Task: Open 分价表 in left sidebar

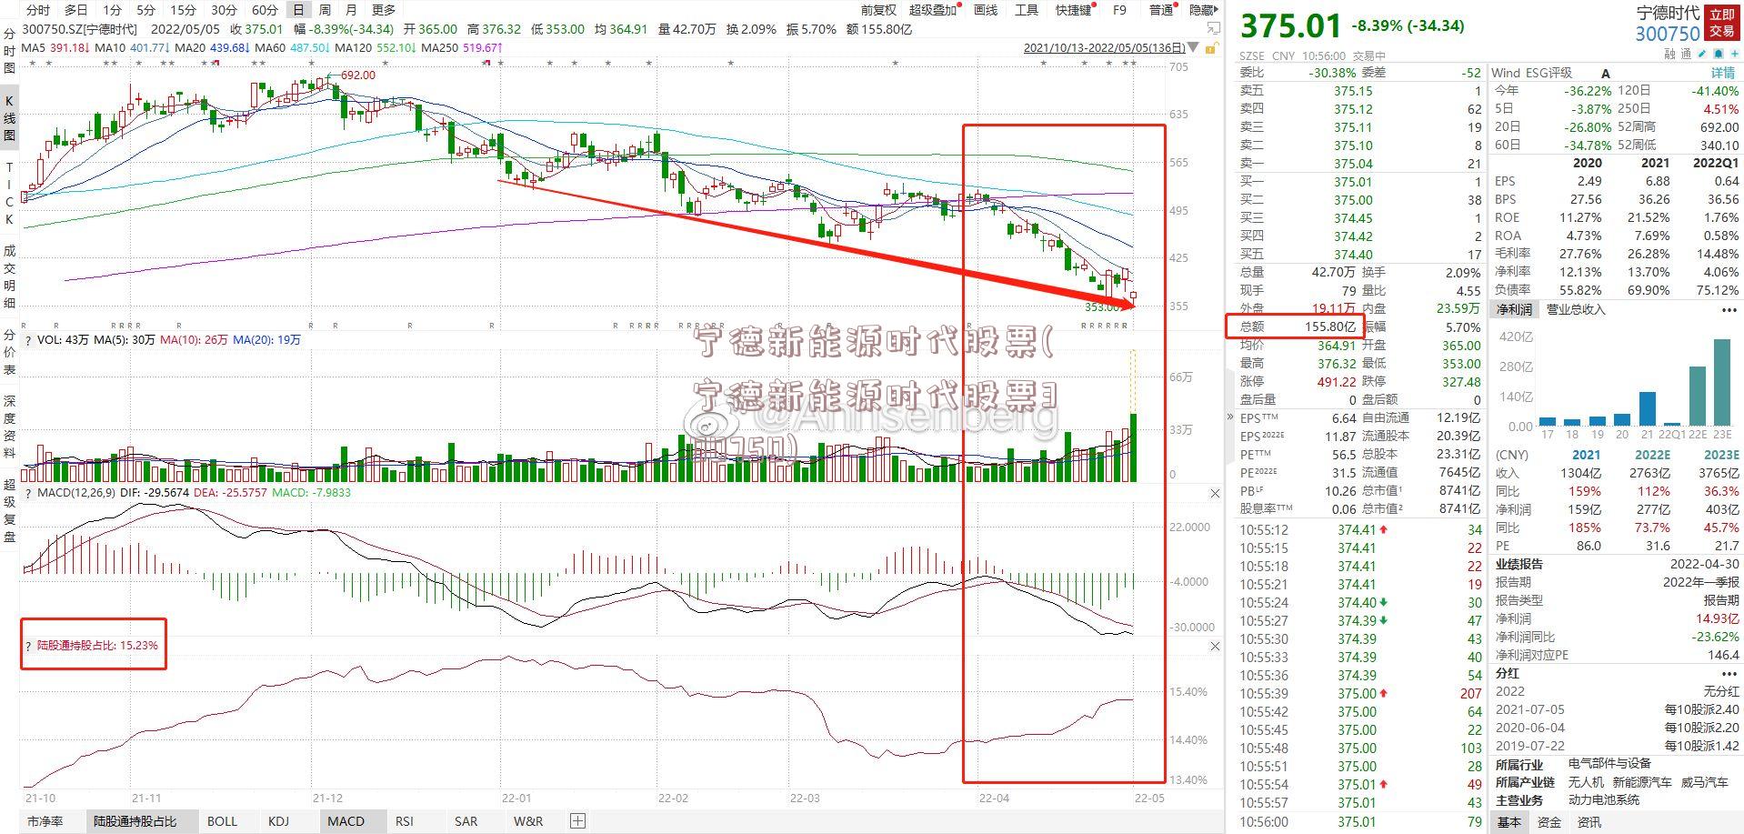Action: click(x=9, y=353)
